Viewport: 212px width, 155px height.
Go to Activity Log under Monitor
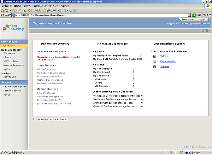[x=10, y=76]
